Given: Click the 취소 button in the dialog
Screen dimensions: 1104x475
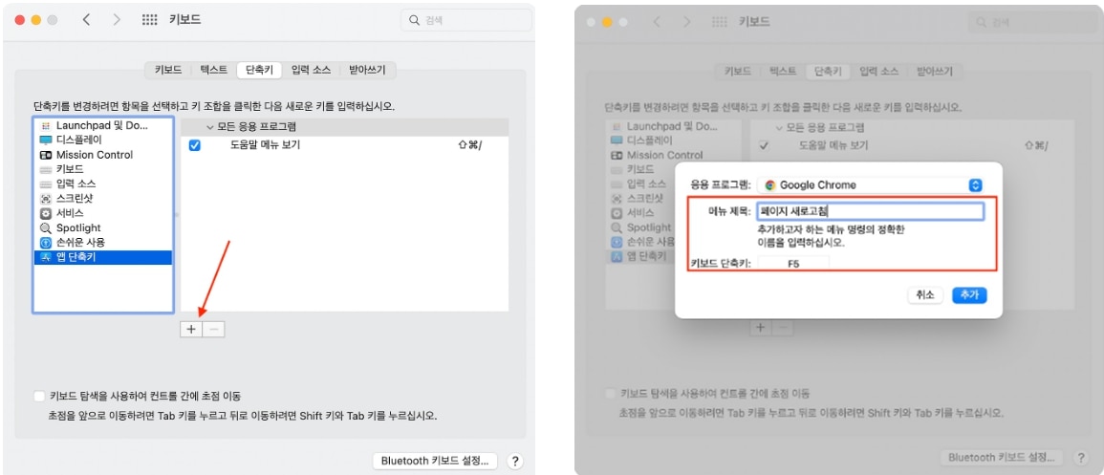Looking at the screenshot, I should (x=924, y=295).
